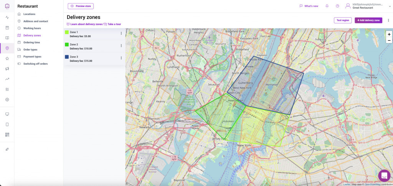Click Add delivery zone button
Viewport: 393px width, 186px height.
[x=368, y=20]
